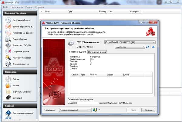182x122 pixels.
Task: Close the Создание образов wizard dialog
Action: (153, 22)
